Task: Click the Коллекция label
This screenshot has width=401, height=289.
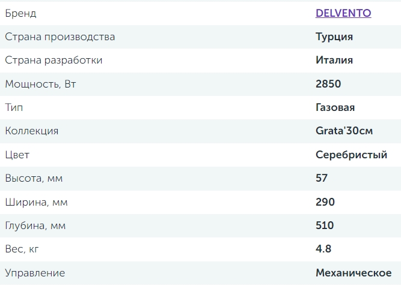Action: pyautogui.click(x=31, y=131)
